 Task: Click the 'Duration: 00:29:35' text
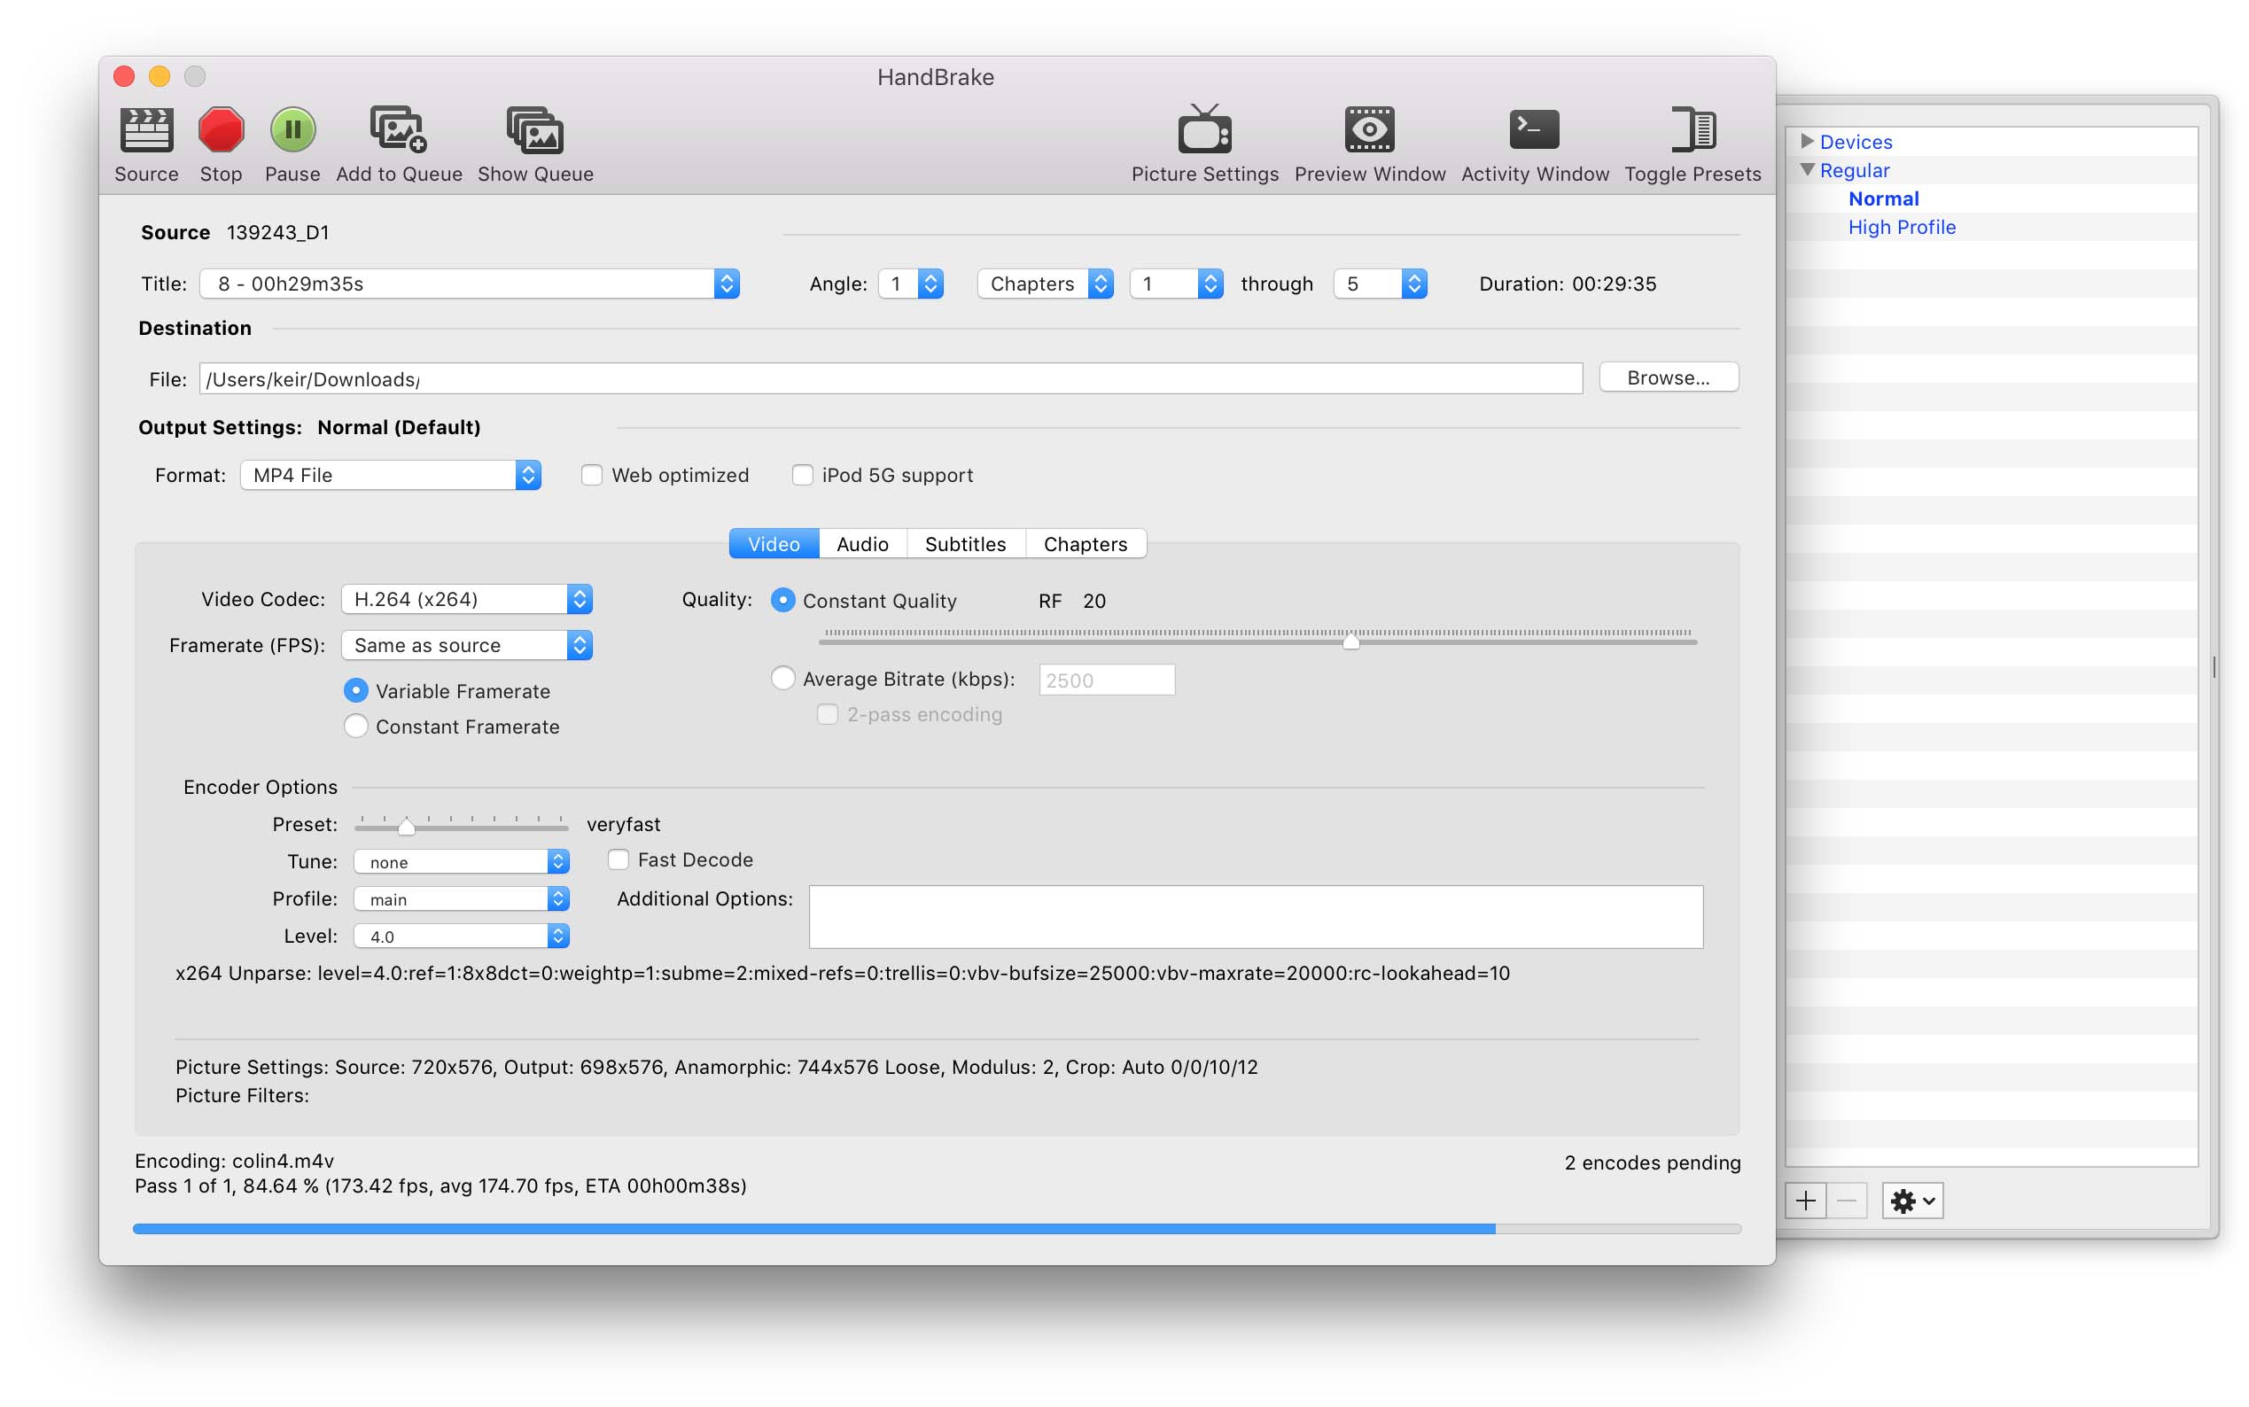(1568, 284)
